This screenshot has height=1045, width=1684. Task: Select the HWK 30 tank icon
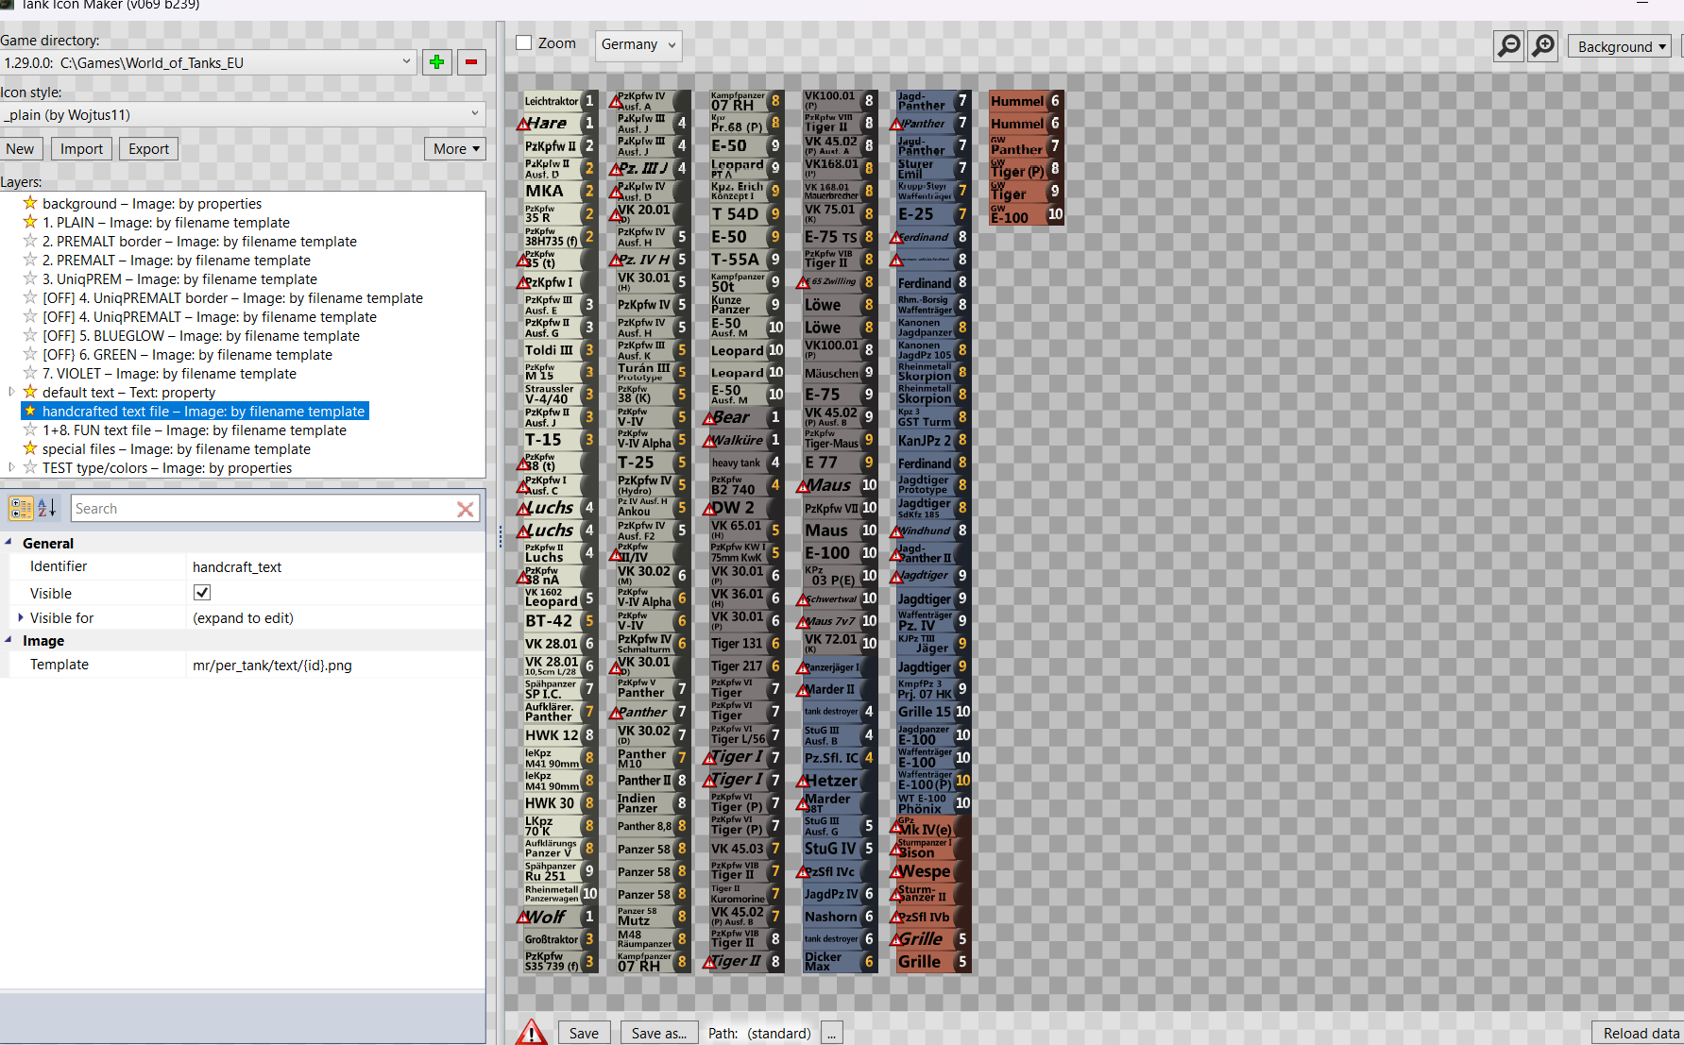click(560, 803)
